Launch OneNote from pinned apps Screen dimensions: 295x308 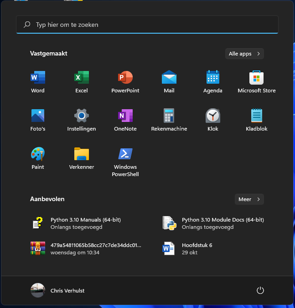pyautogui.click(x=125, y=116)
